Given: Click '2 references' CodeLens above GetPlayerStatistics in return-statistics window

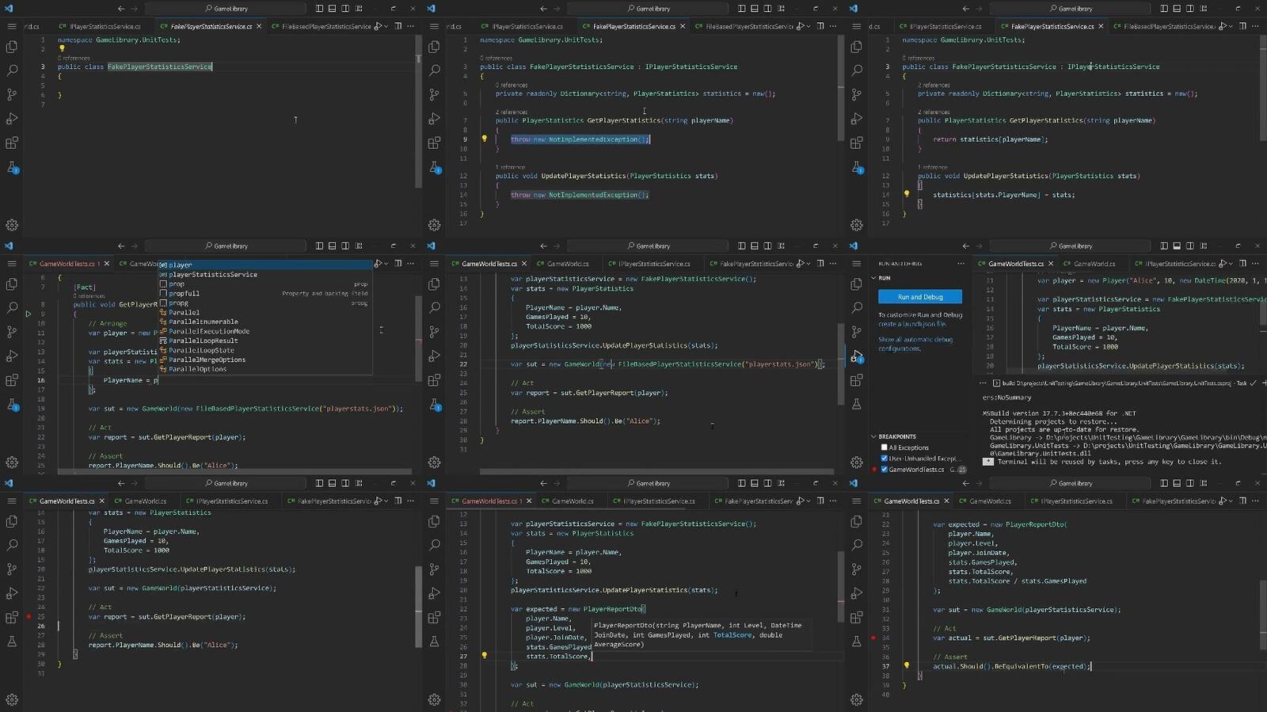Looking at the screenshot, I should pyautogui.click(x=934, y=112).
